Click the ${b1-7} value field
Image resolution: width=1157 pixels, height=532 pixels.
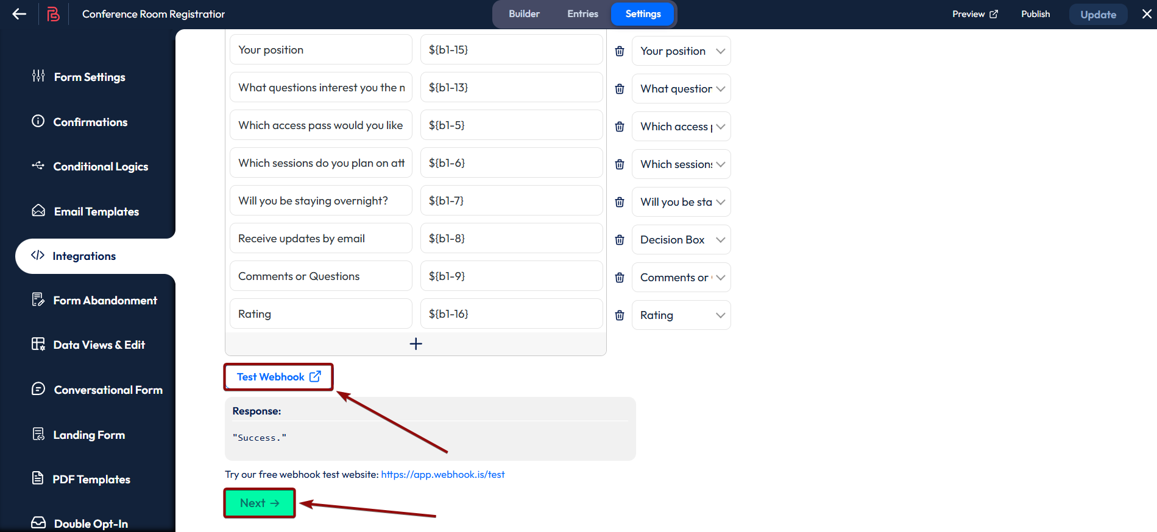pos(512,201)
